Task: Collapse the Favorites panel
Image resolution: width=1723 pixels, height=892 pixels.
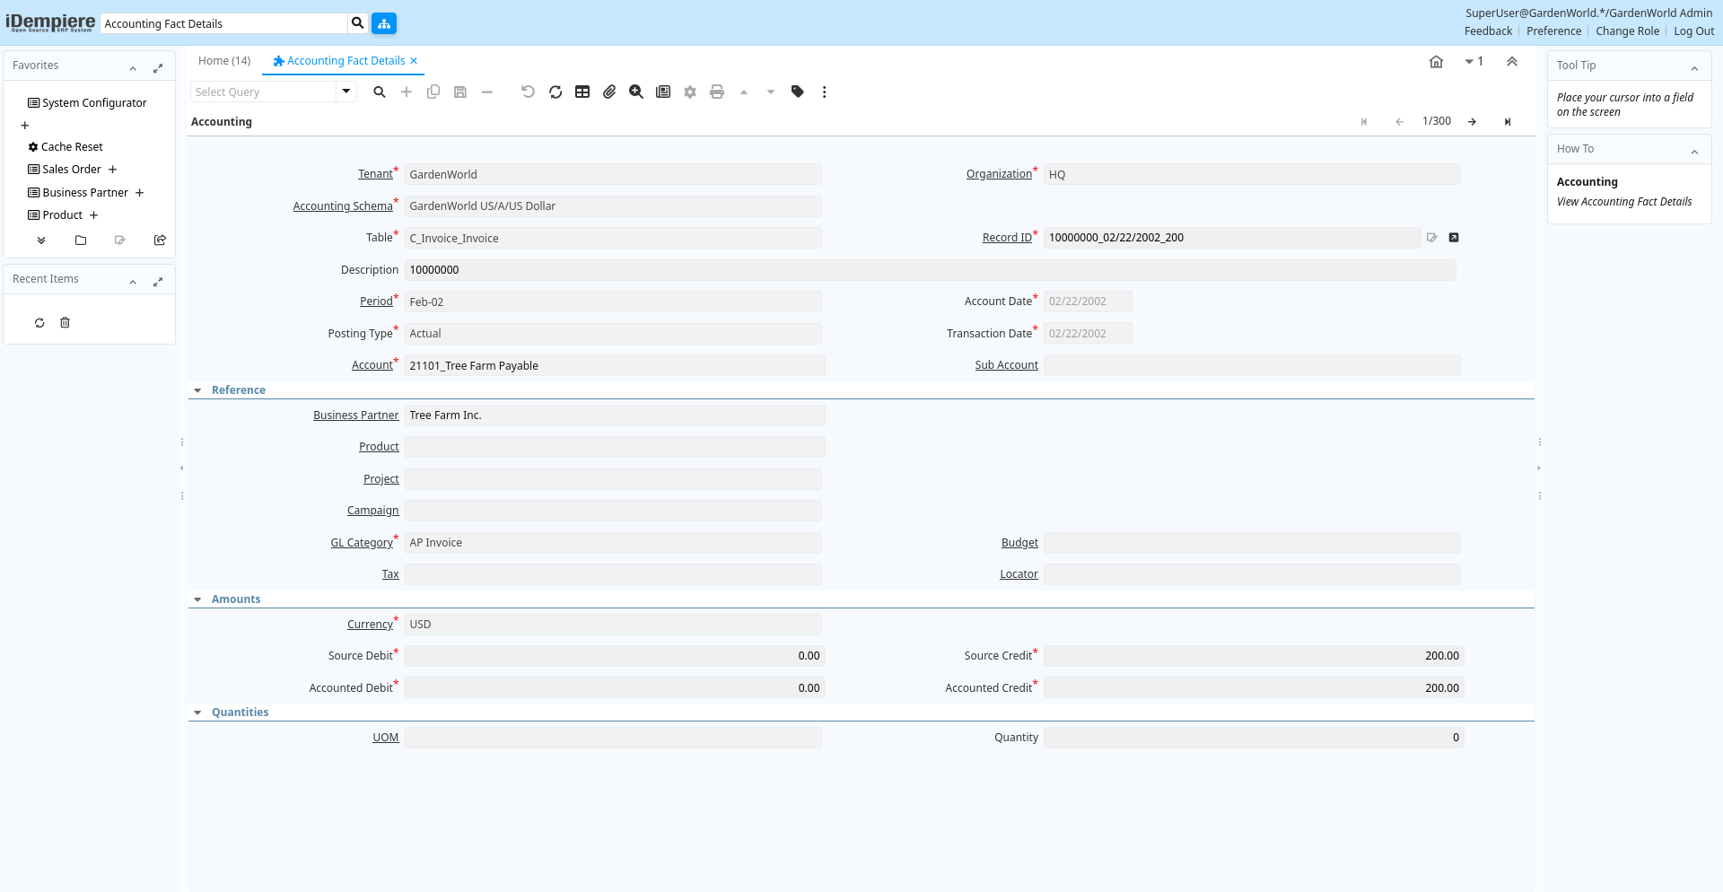Action: coord(133,68)
